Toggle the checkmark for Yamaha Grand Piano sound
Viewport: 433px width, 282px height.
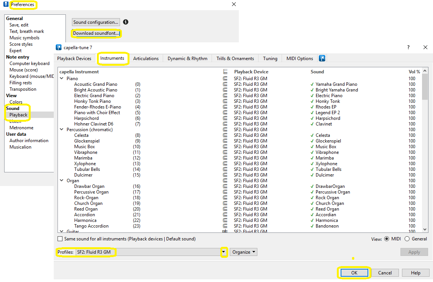pos(312,84)
